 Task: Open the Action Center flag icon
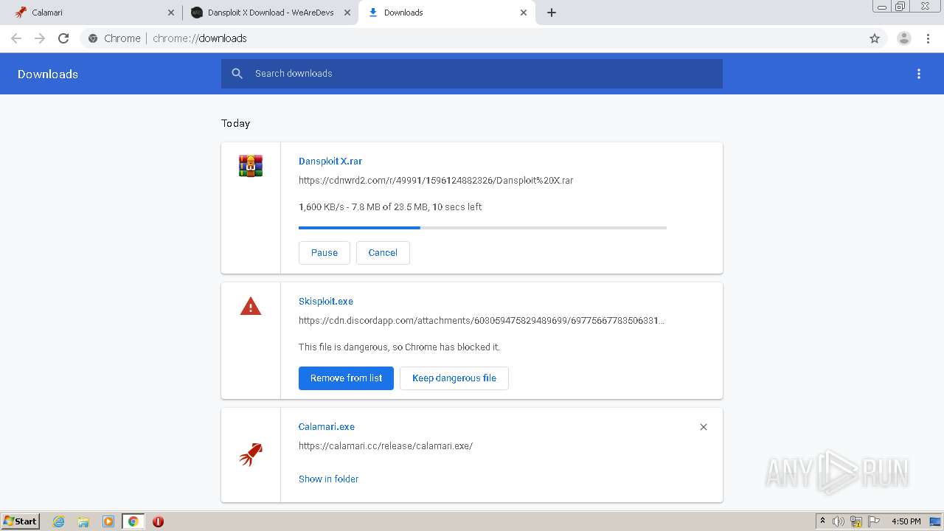point(874,521)
